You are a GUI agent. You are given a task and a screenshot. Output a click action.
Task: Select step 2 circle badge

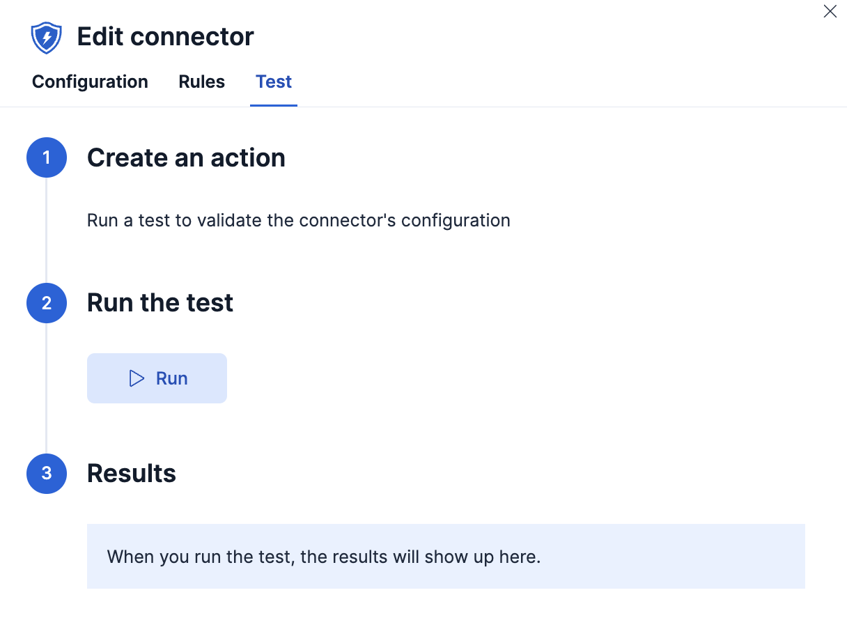(46, 303)
